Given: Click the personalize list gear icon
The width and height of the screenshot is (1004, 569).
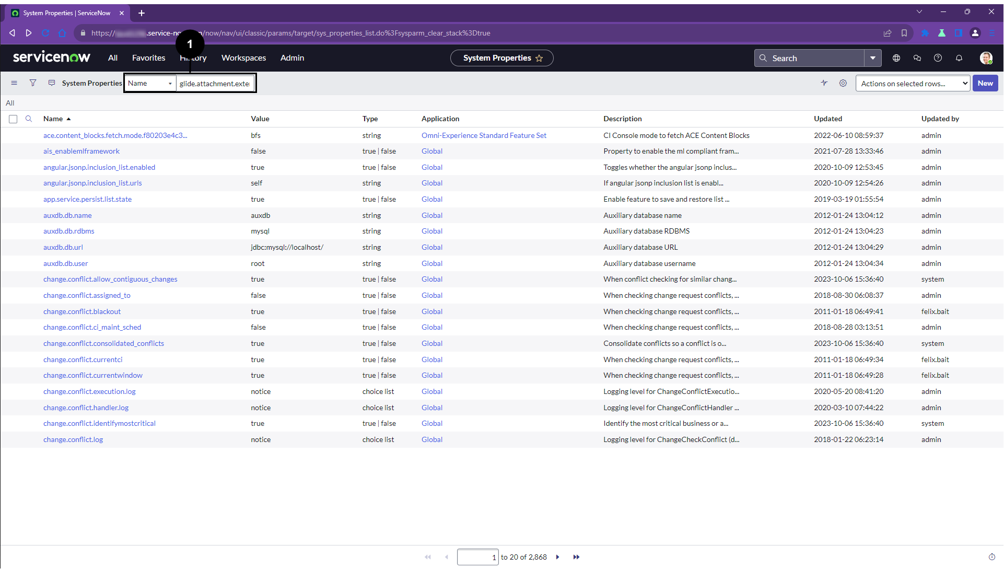Looking at the screenshot, I should tap(843, 83).
